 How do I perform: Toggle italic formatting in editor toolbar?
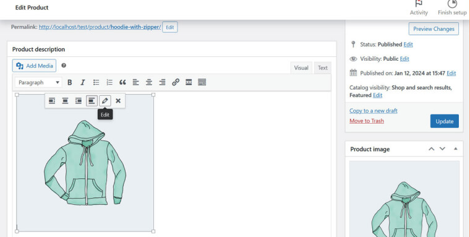tap(83, 82)
